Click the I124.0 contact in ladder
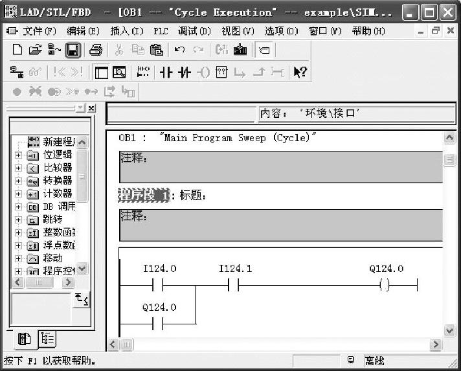Screen dimensions: 461x371 coord(157,285)
